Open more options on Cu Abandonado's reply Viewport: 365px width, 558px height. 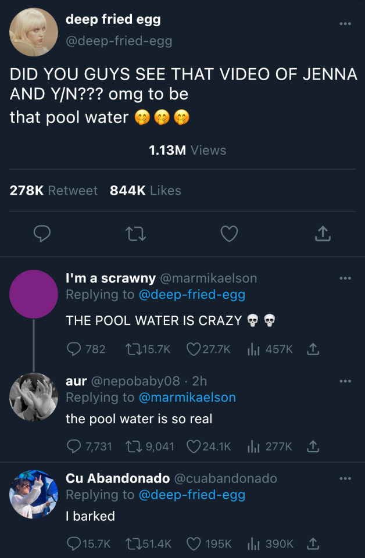click(x=345, y=478)
